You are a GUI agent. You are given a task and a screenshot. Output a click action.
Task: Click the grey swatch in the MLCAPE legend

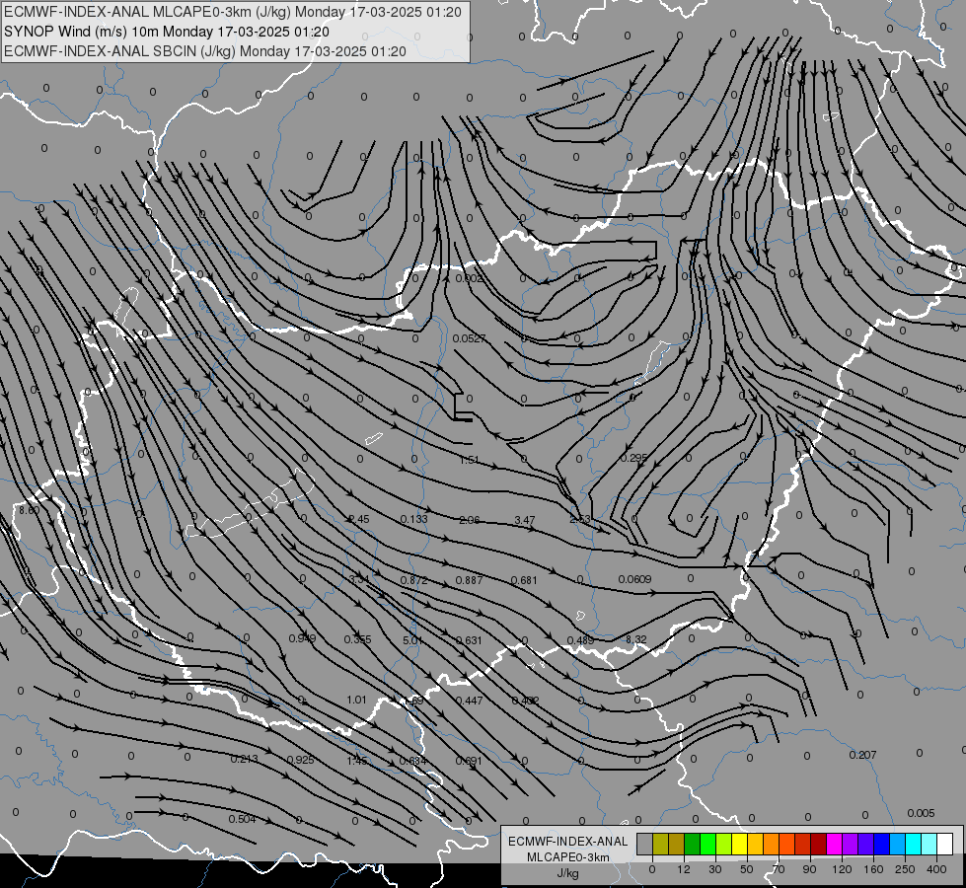click(x=645, y=844)
